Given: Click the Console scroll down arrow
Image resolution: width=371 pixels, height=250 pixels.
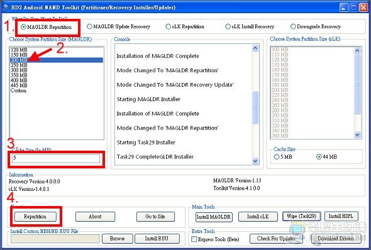Looking at the screenshot, I should point(255,161).
